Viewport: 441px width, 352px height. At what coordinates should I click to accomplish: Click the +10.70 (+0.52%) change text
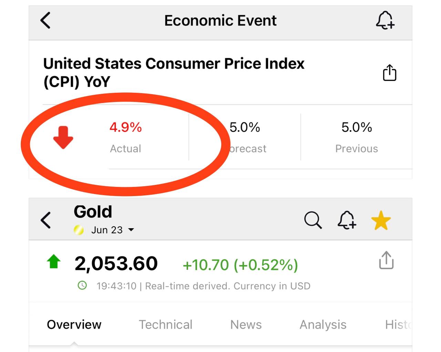pos(240,265)
